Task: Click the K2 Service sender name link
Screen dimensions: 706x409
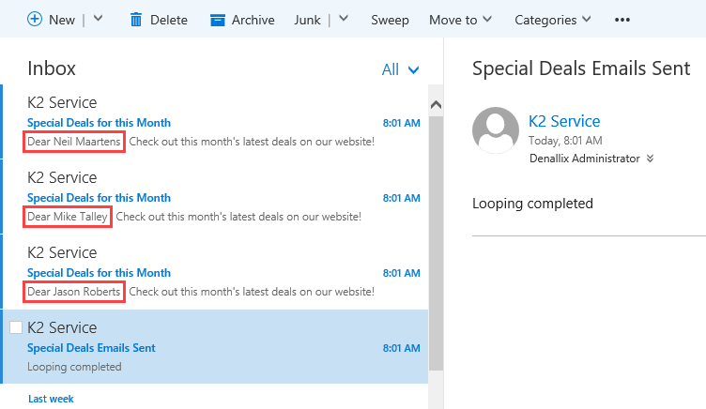Action: [x=564, y=121]
